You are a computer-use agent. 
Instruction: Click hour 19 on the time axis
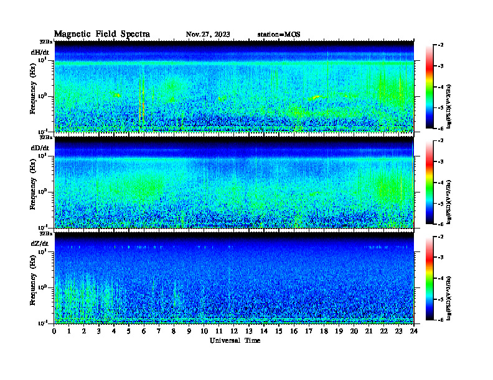coord(339,332)
